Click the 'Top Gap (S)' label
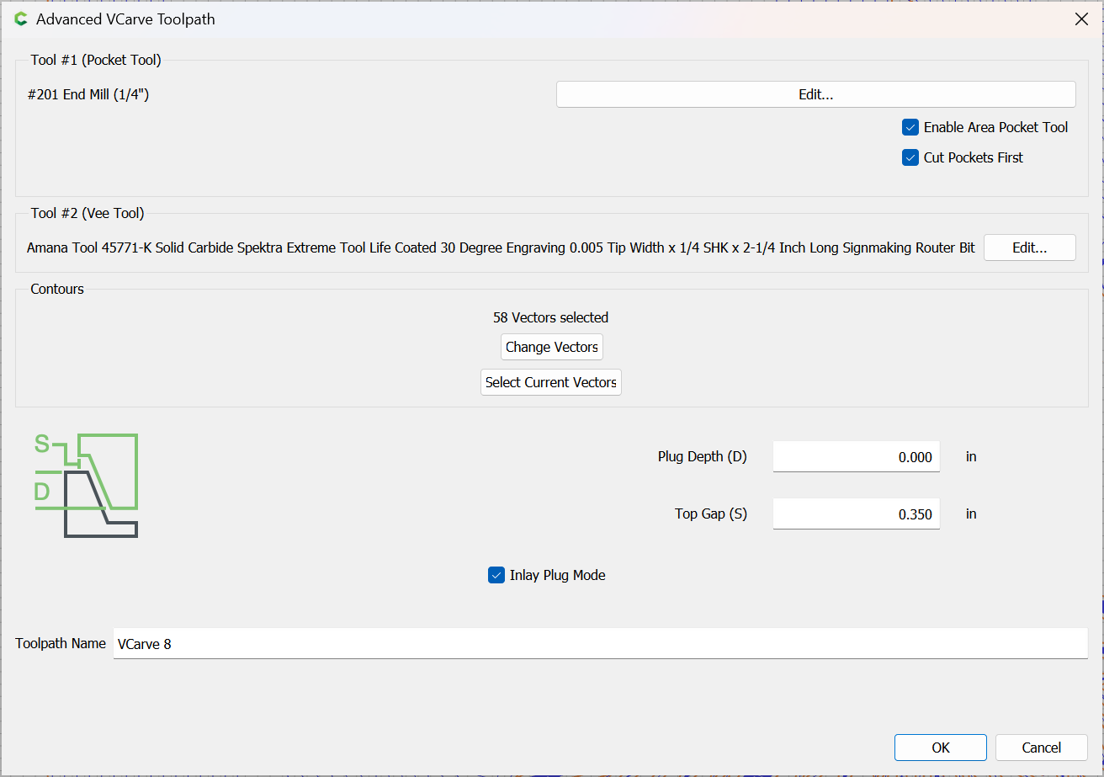The height and width of the screenshot is (777, 1104). click(x=711, y=514)
